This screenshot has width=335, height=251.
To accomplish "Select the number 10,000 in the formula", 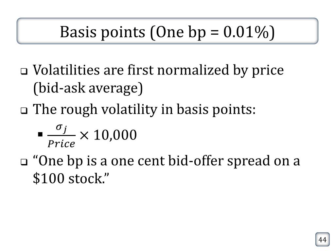I will 115,135.
